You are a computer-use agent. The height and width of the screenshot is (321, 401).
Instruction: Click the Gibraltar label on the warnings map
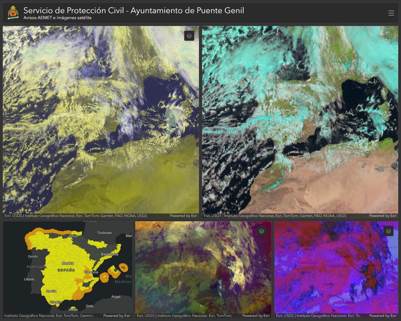coord(55,302)
